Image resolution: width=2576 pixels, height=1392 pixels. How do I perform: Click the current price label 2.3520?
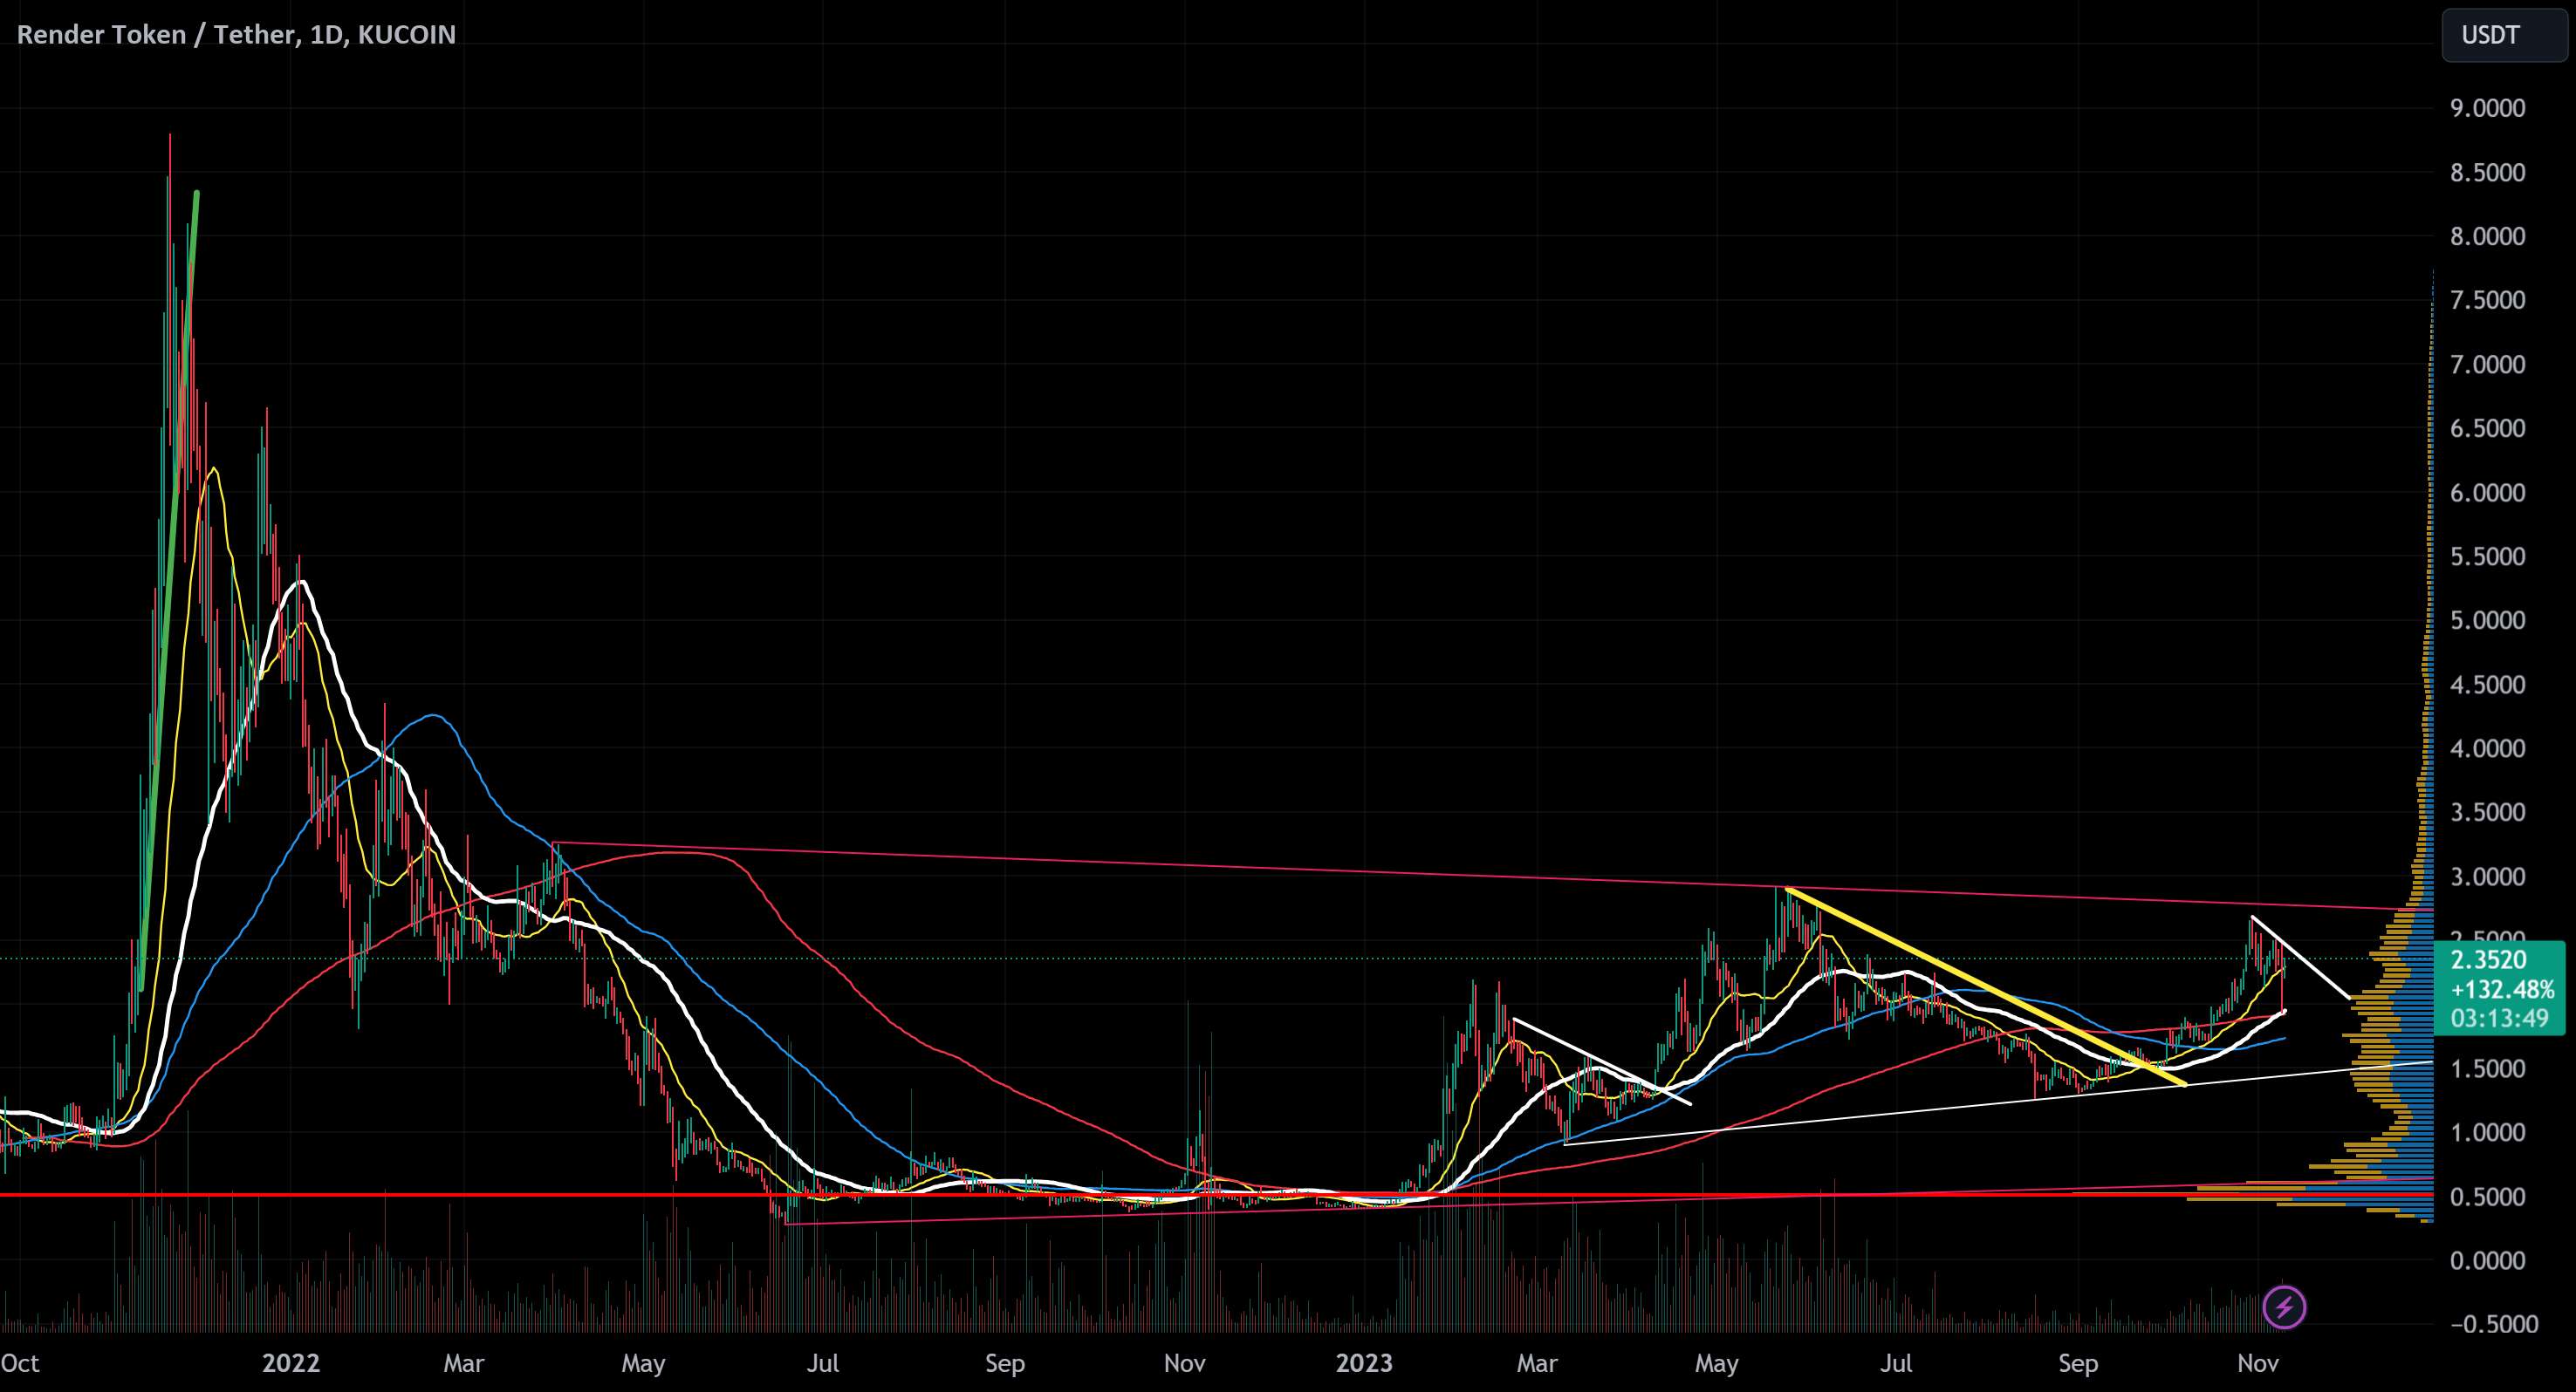[2490, 960]
